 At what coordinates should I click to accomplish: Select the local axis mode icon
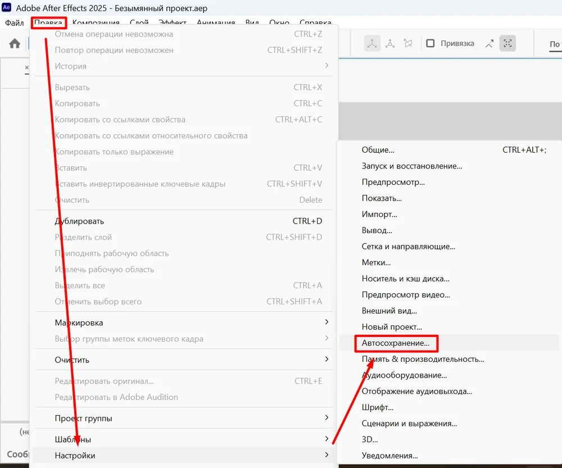coord(372,43)
